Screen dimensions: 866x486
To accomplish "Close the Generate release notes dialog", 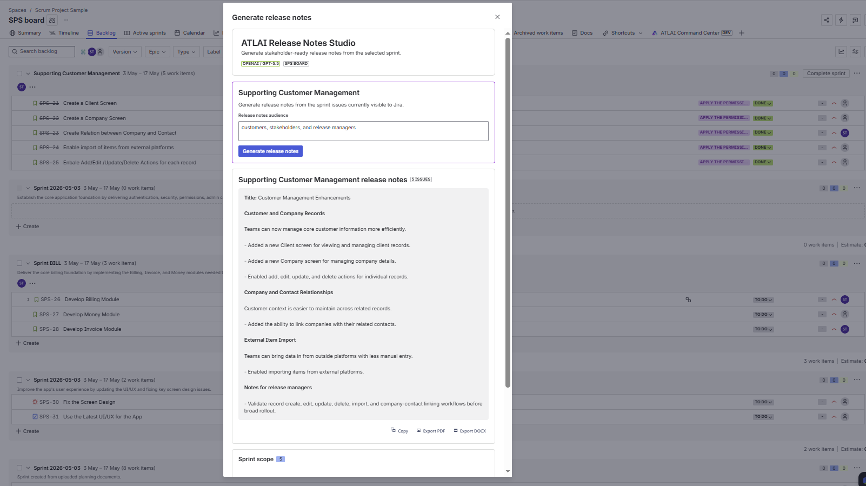I will 497,17.
